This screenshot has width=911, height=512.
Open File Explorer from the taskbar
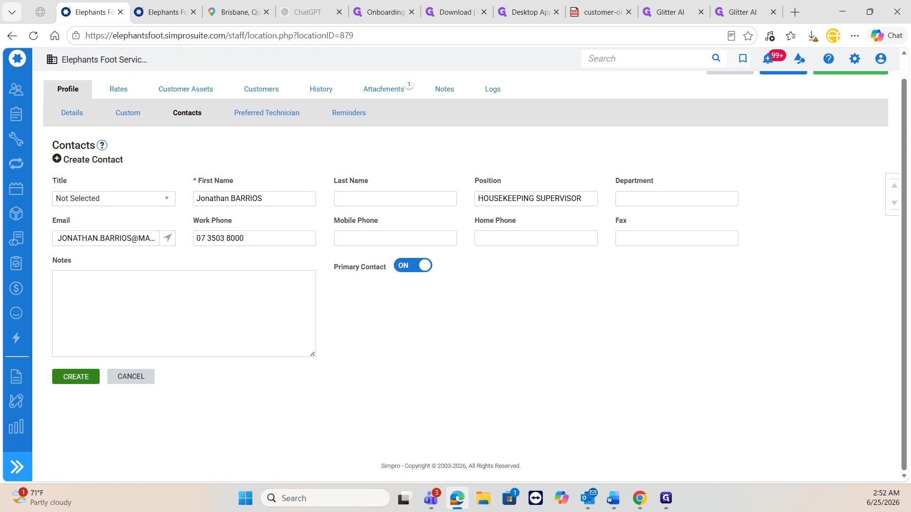tap(483, 498)
